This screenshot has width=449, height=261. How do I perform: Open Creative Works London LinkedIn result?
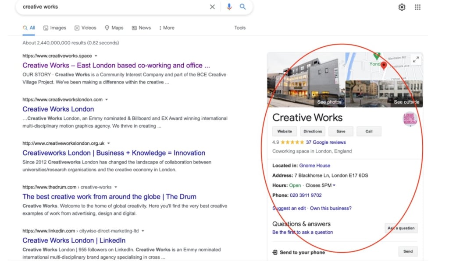pyautogui.click(x=74, y=240)
